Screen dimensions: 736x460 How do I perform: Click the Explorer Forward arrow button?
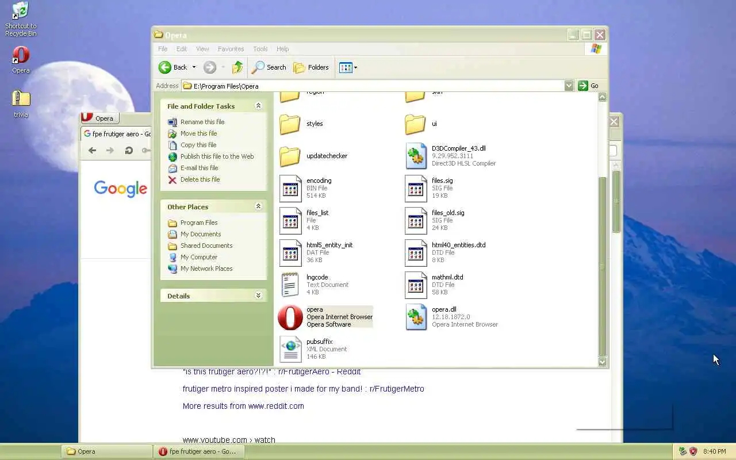click(x=210, y=67)
